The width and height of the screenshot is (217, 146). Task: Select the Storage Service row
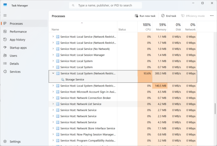(x=123, y=79)
